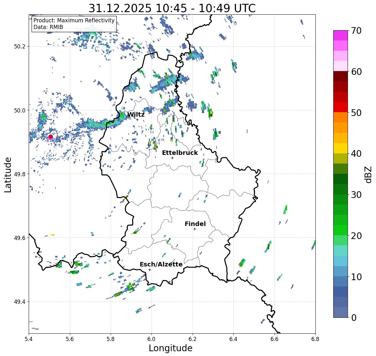Image resolution: width=376 pixels, height=356 pixels.
Task: Click the 10 tick on the colorbar
Action: [x=356, y=277]
